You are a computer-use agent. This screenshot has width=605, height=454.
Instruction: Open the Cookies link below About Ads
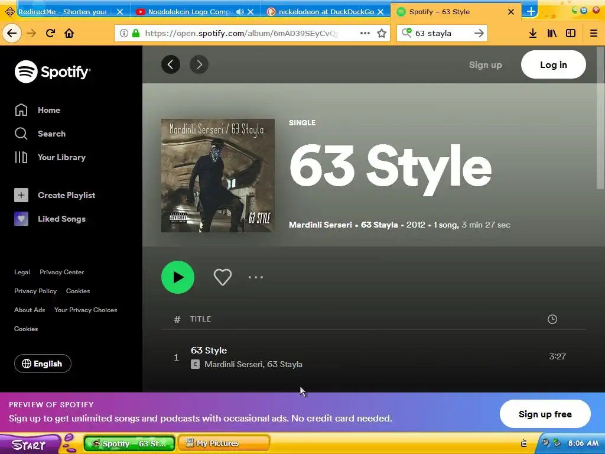coord(26,329)
